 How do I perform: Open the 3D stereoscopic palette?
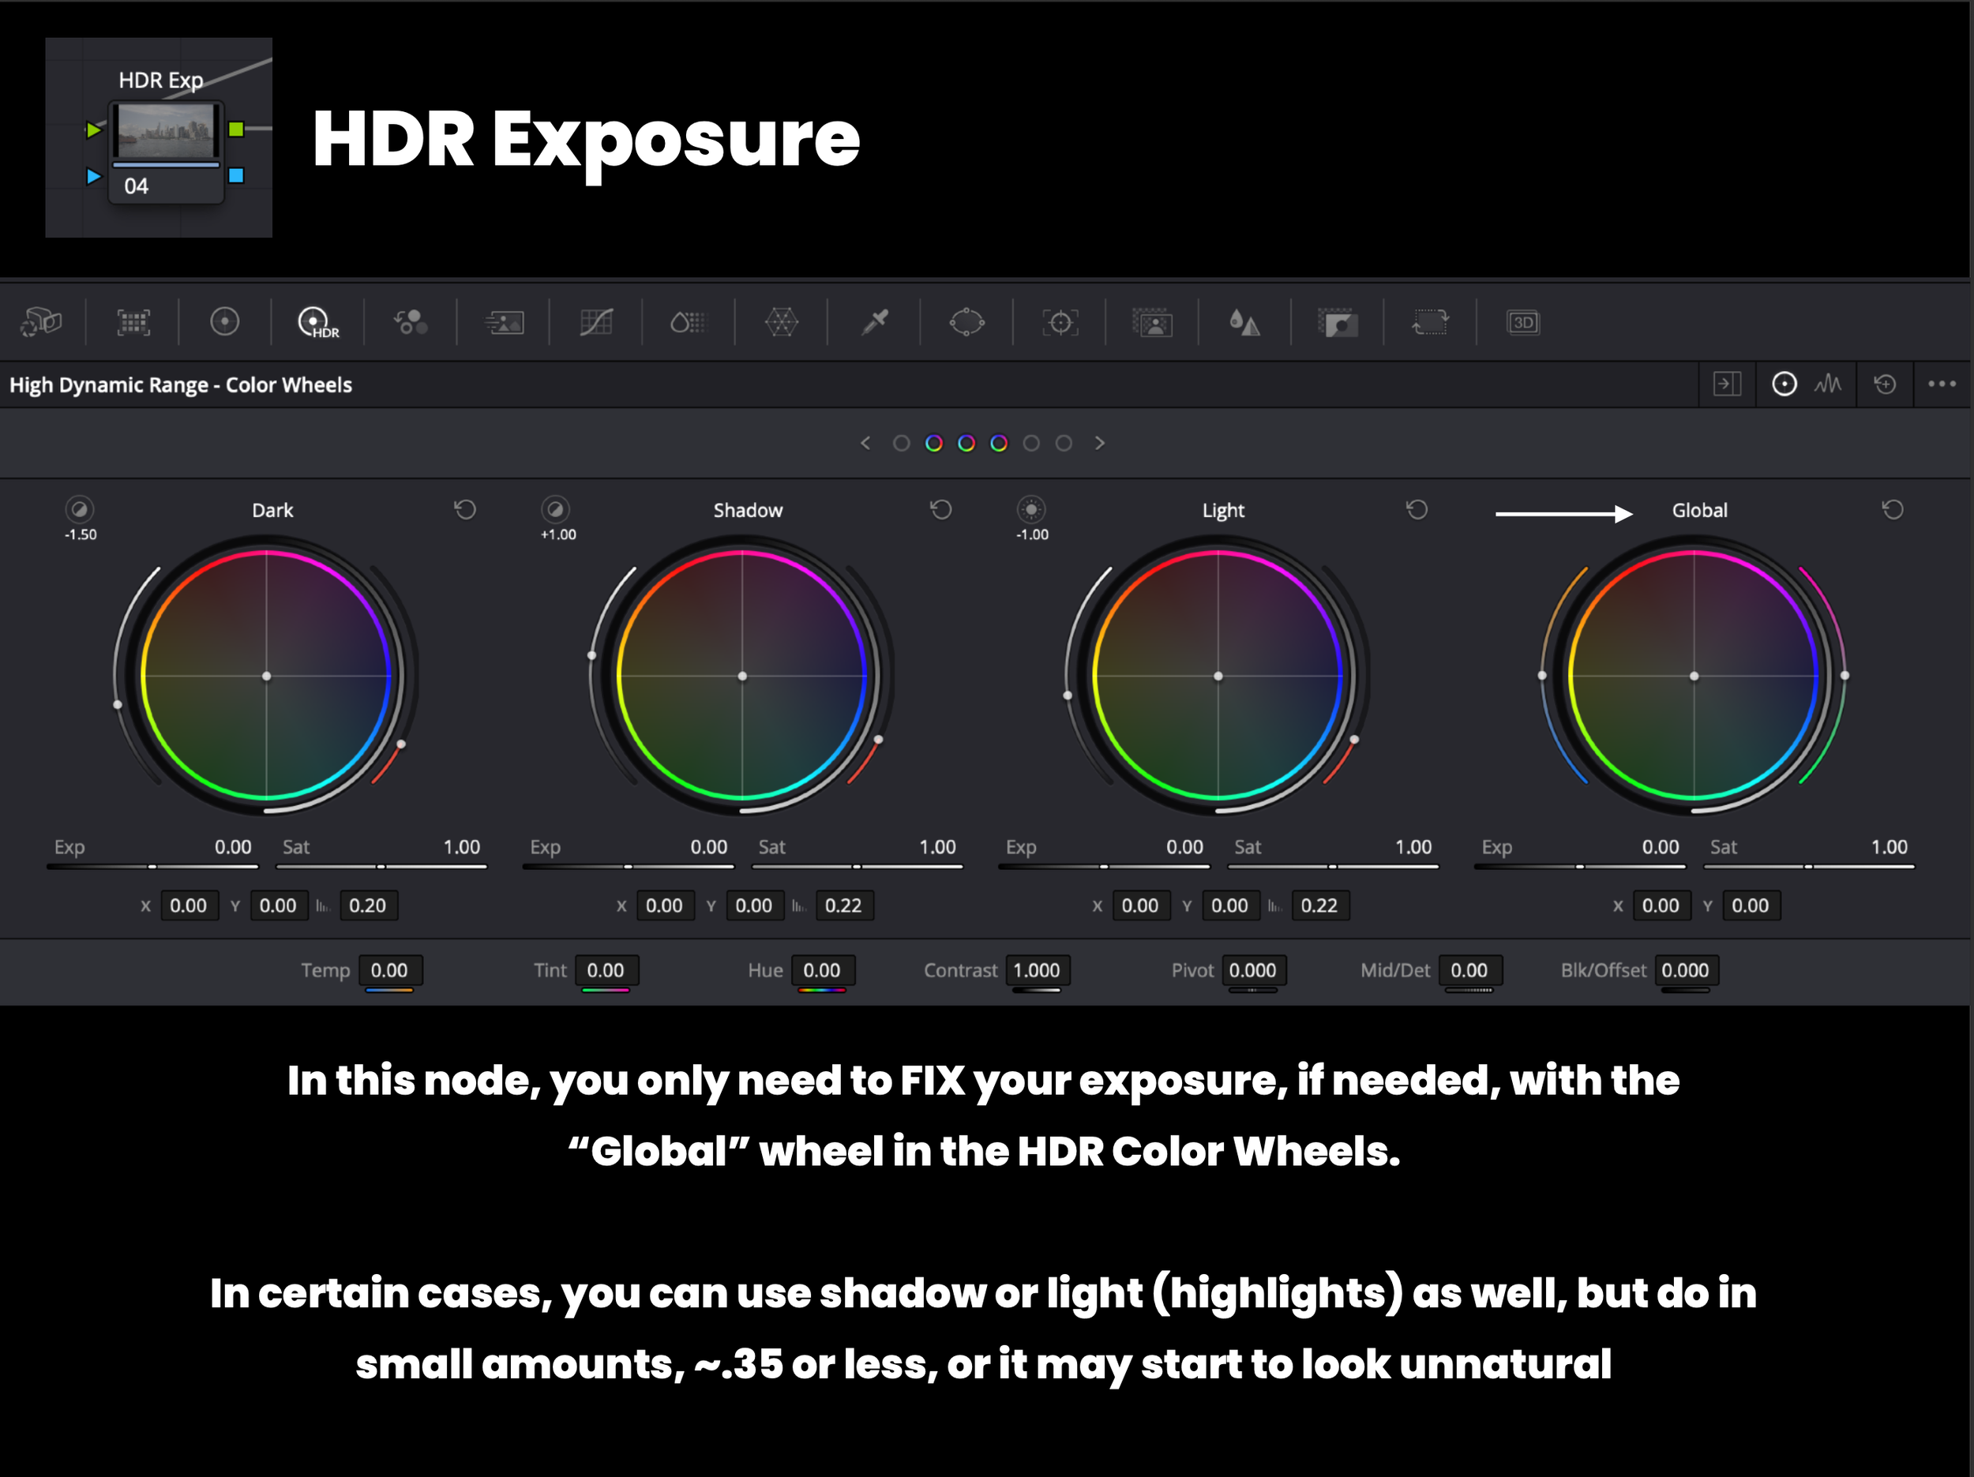[1522, 322]
